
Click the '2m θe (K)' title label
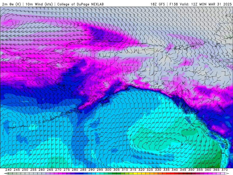pos(11,4)
